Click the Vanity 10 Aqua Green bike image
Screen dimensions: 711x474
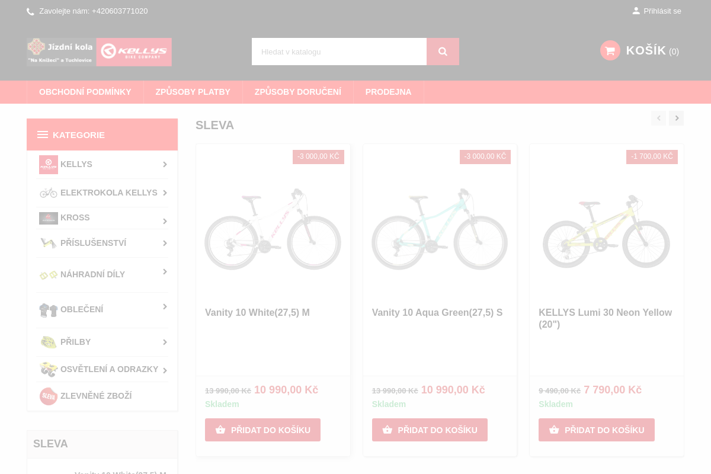(x=440, y=229)
